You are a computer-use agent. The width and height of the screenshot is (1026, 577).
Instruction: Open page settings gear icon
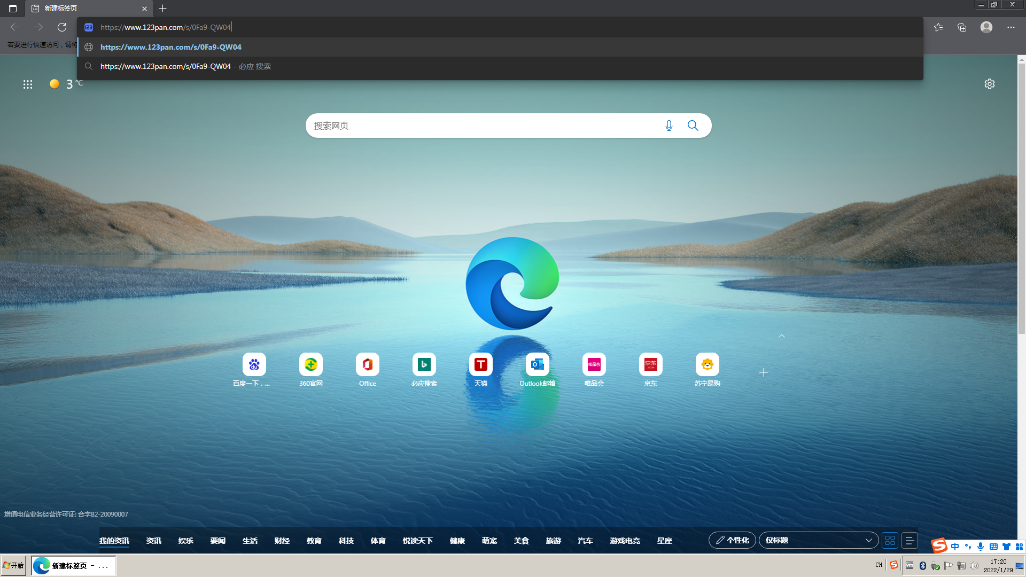[x=990, y=84]
